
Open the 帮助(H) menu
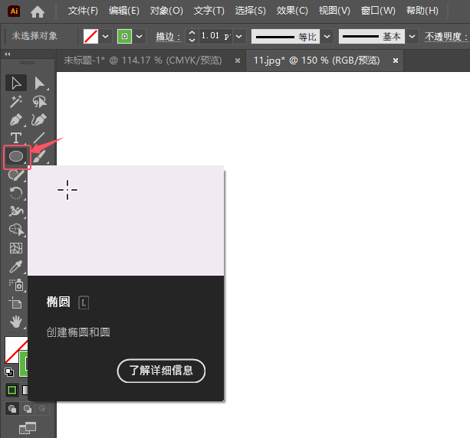pos(422,11)
